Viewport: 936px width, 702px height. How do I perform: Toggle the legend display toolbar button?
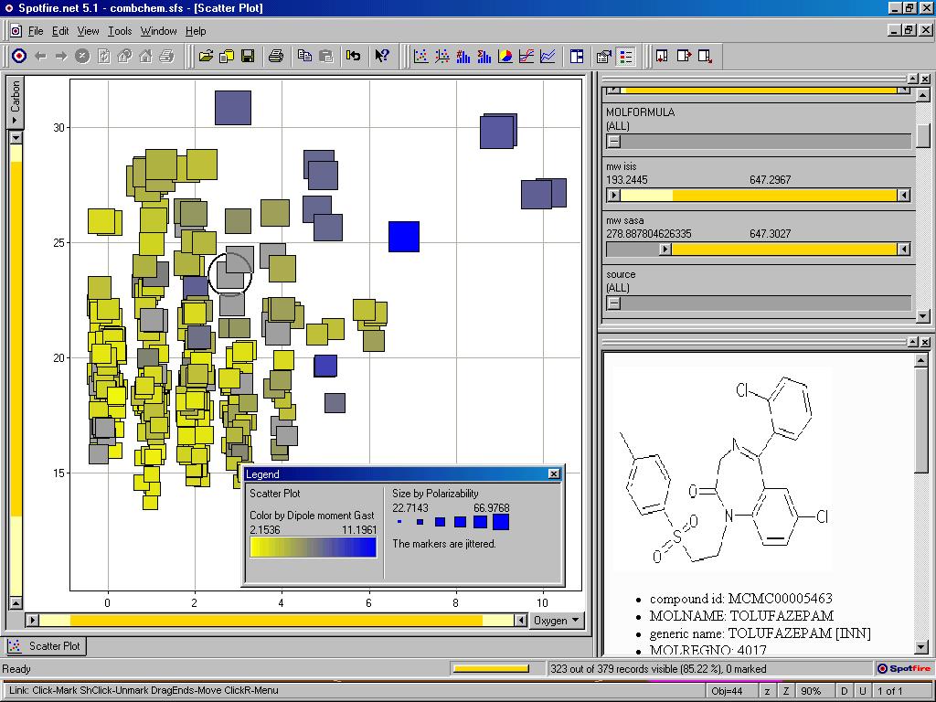click(625, 57)
